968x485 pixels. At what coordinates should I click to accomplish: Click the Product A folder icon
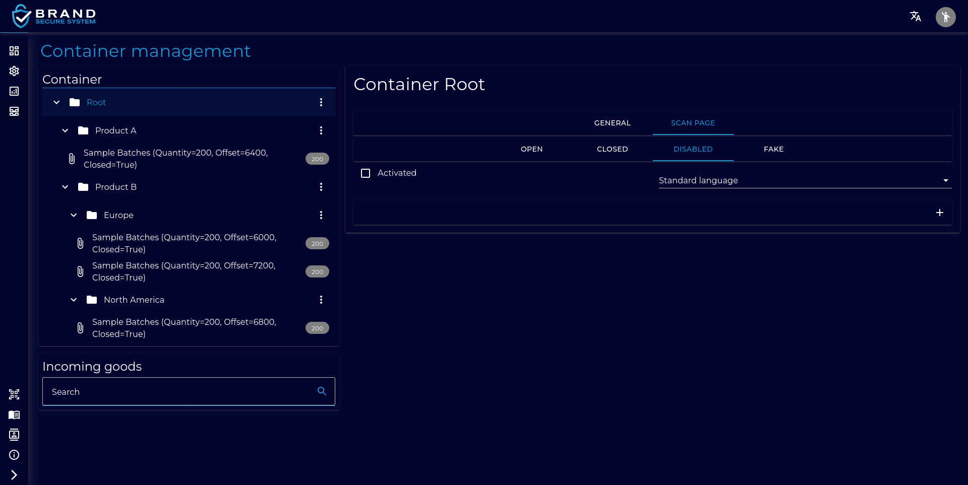83,130
